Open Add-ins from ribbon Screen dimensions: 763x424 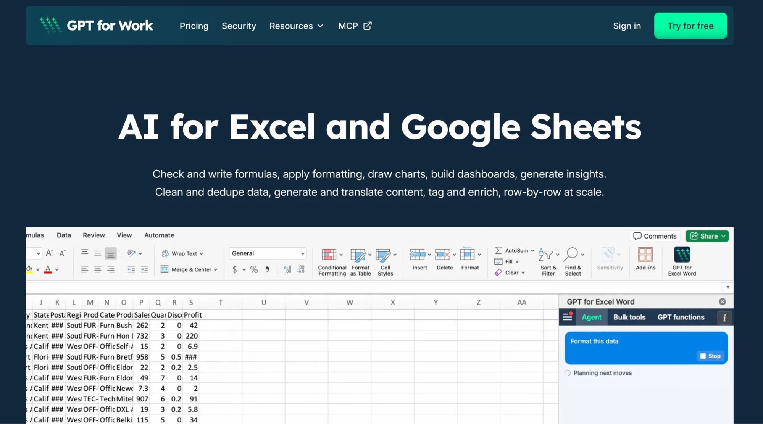645,259
